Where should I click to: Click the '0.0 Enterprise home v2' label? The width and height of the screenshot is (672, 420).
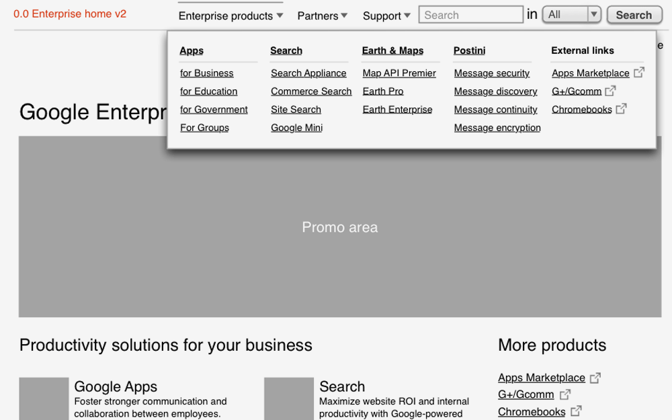(70, 13)
